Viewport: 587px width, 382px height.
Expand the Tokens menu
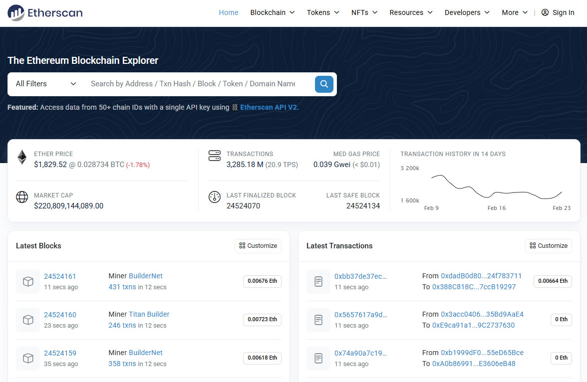323,12
